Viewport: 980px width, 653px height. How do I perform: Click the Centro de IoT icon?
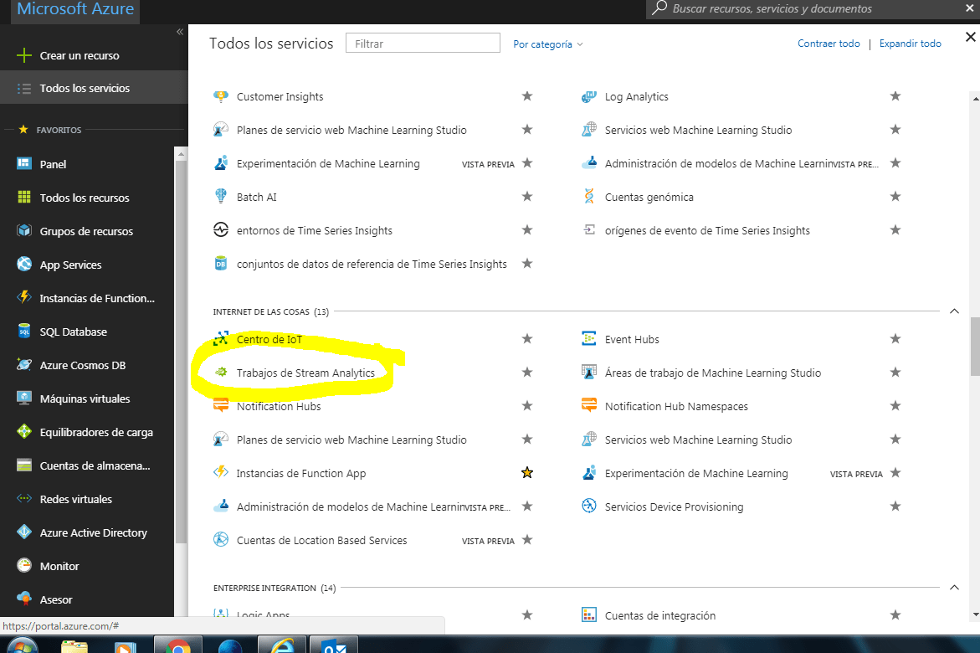click(221, 339)
